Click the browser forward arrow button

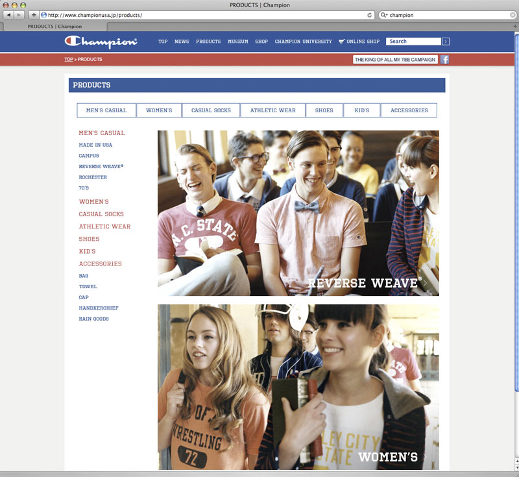19,15
